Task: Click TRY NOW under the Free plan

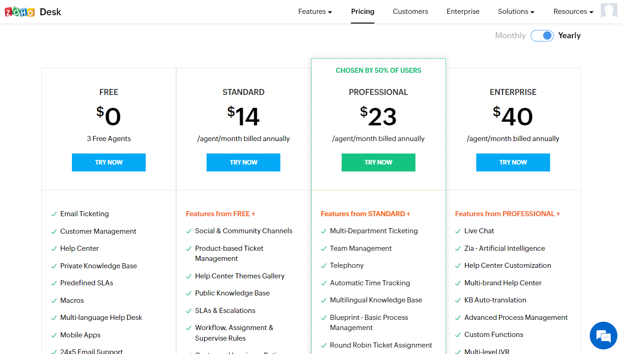Action: (x=109, y=162)
